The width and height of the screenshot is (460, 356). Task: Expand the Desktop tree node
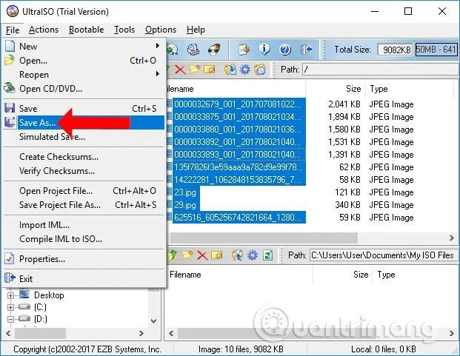click(x=10, y=295)
